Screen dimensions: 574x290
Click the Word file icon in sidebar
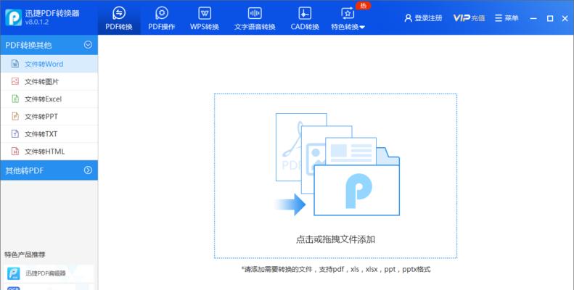click(x=15, y=64)
